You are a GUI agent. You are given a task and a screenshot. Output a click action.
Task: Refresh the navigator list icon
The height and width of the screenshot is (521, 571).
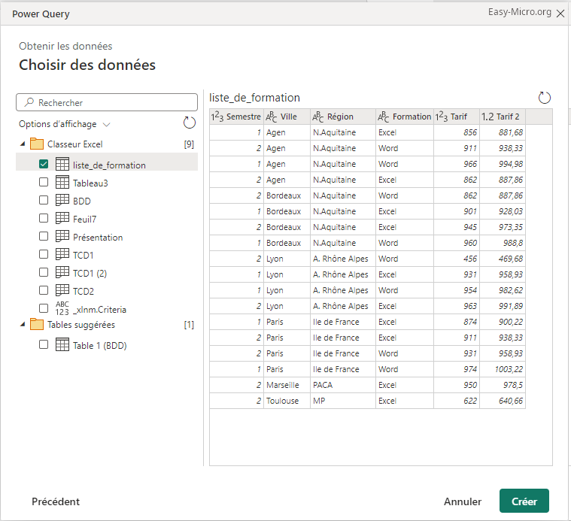tap(190, 123)
